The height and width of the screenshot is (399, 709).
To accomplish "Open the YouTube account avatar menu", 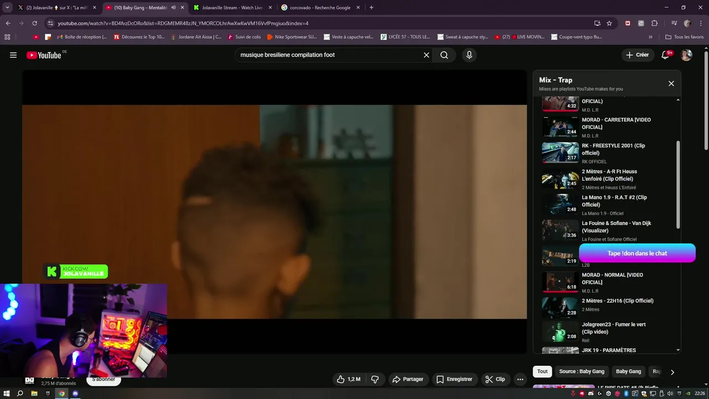I will [x=686, y=55].
